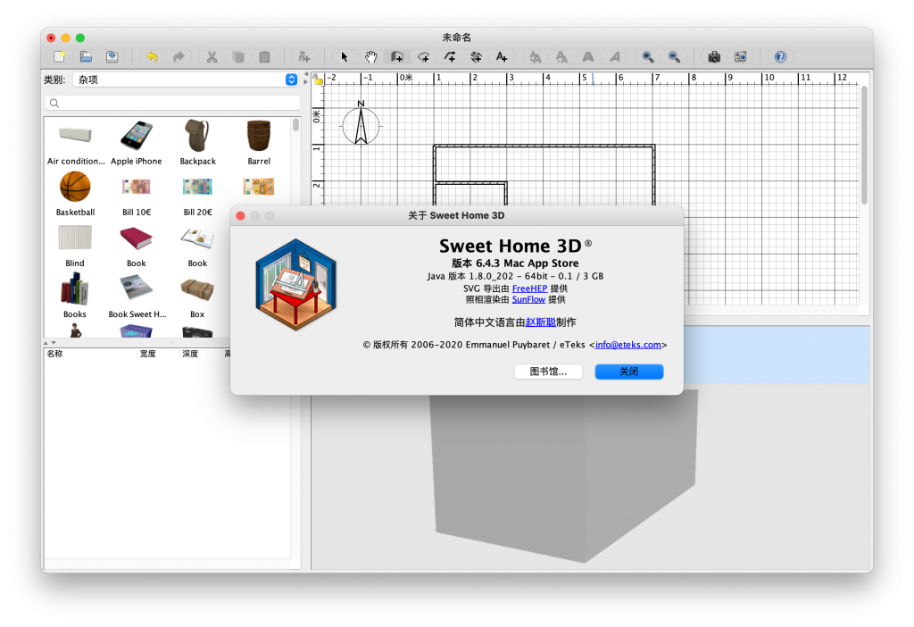Click the compass rose in plan
This screenshot has width=914, height=627.
(x=361, y=123)
